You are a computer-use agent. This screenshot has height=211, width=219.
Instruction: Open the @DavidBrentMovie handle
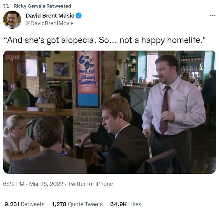tap(49, 23)
